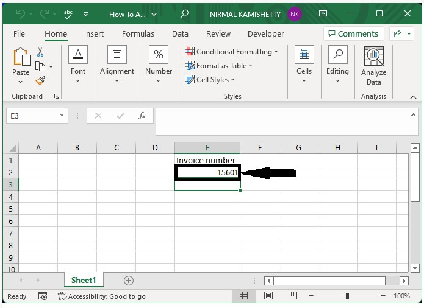
Task: Click the Name Box showing E3
Action: pos(32,116)
